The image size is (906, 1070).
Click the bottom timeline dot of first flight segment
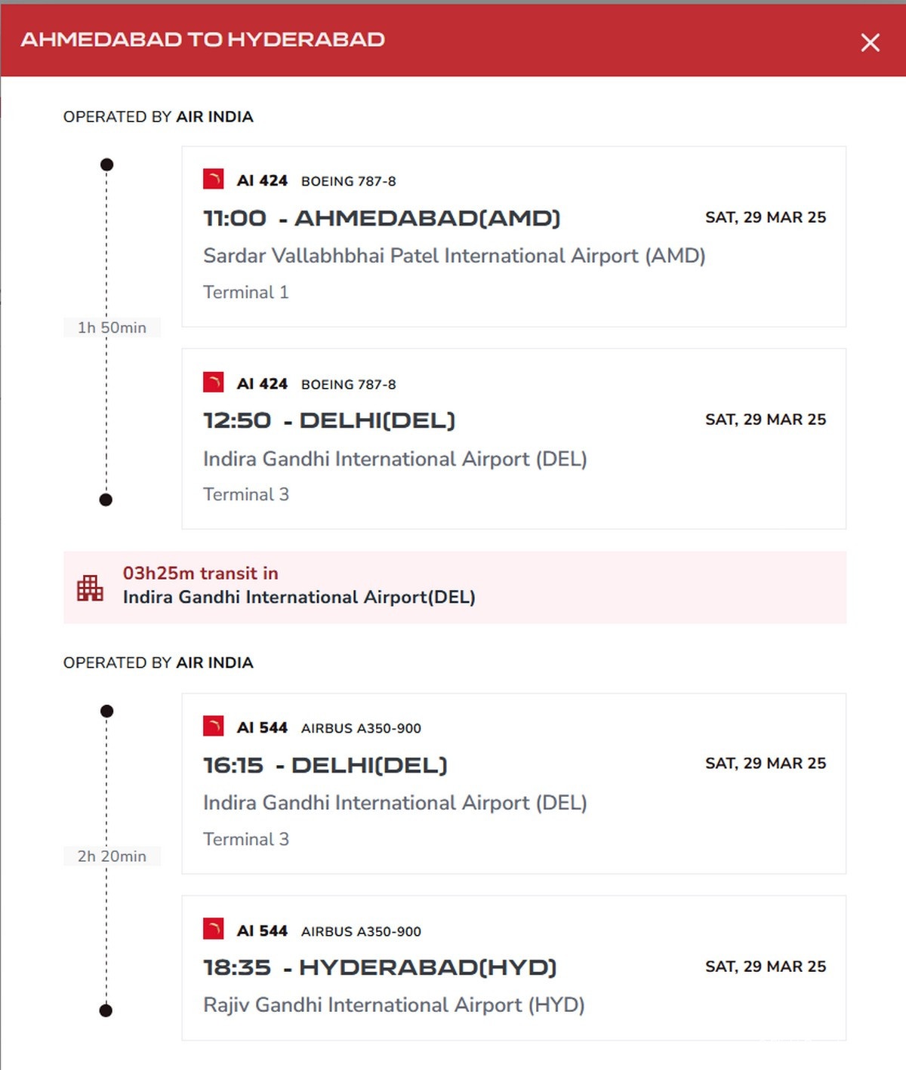point(106,500)
